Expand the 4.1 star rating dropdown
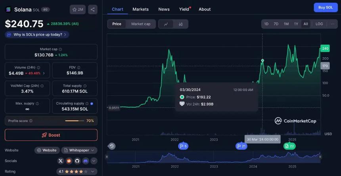Screen dimensions: 341x176 (x=77, y=172)
